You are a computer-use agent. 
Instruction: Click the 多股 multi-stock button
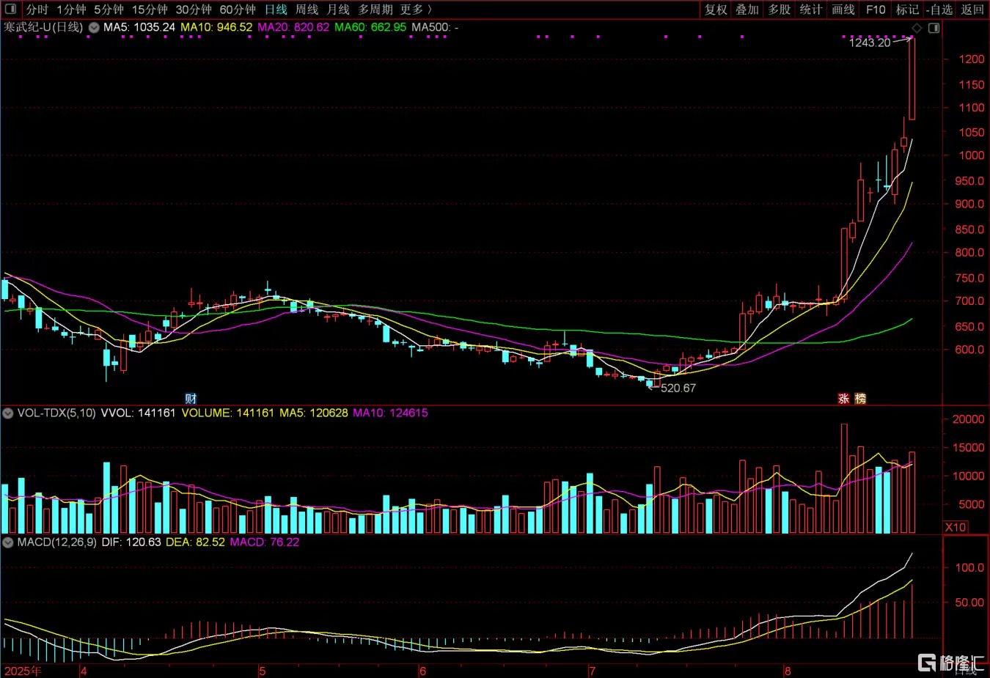tap(779, 10)
